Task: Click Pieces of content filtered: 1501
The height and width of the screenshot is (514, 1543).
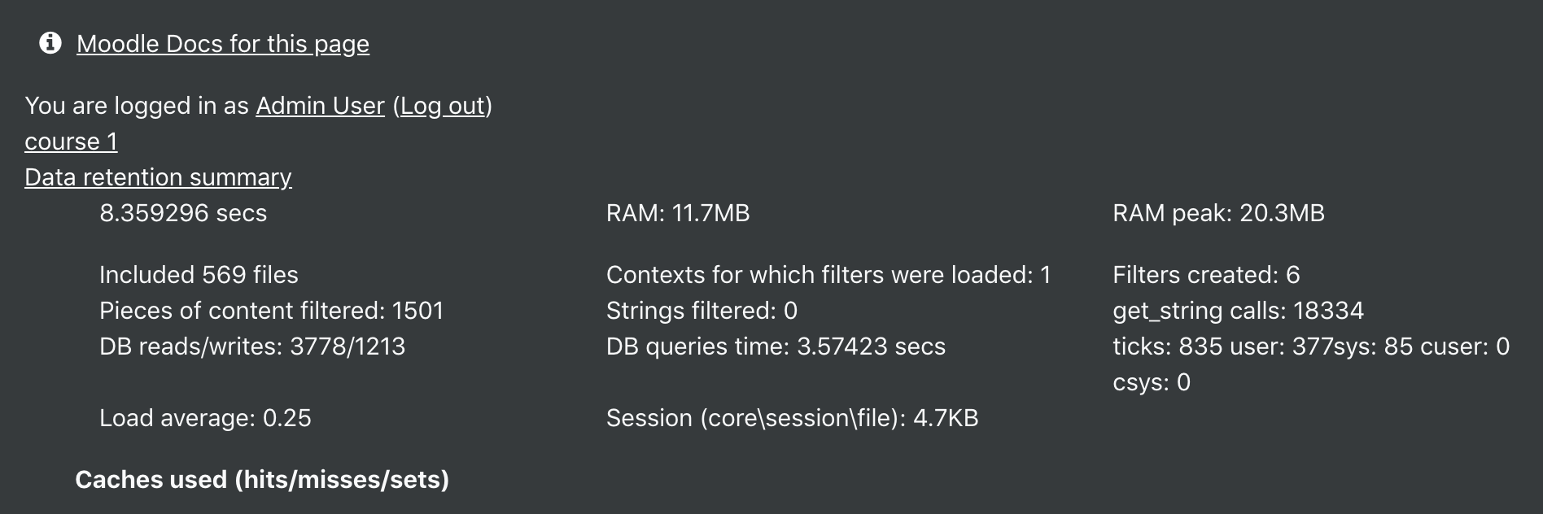Action: (271, 311)
